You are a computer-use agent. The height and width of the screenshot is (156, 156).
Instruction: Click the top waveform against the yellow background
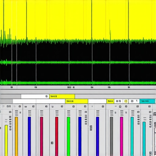[78, 41]
